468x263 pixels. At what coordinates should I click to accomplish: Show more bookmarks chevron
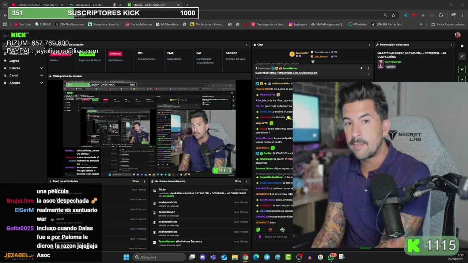tap(421, 24)
